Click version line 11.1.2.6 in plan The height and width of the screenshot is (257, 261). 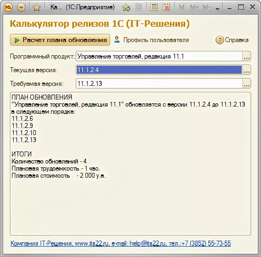coord(22,119)
